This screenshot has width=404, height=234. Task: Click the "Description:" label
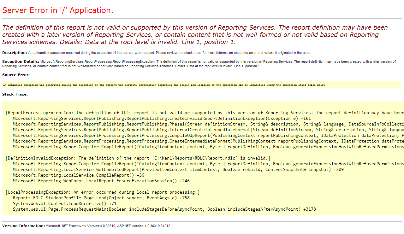pyautogui.click(x=15, y=53)
